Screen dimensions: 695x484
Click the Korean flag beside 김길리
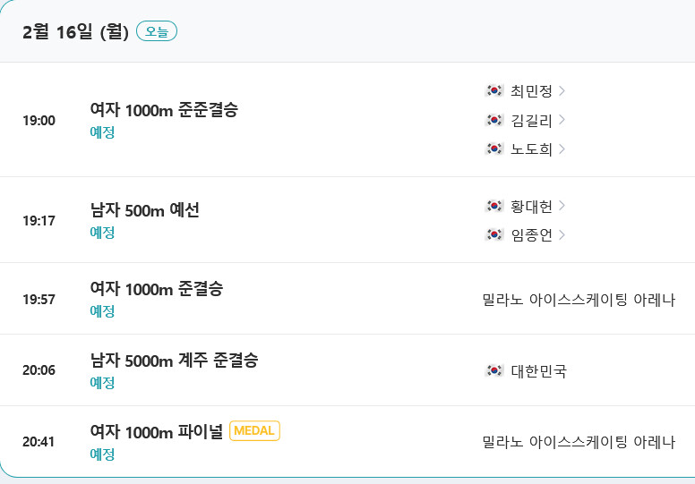tap(493, 119)
